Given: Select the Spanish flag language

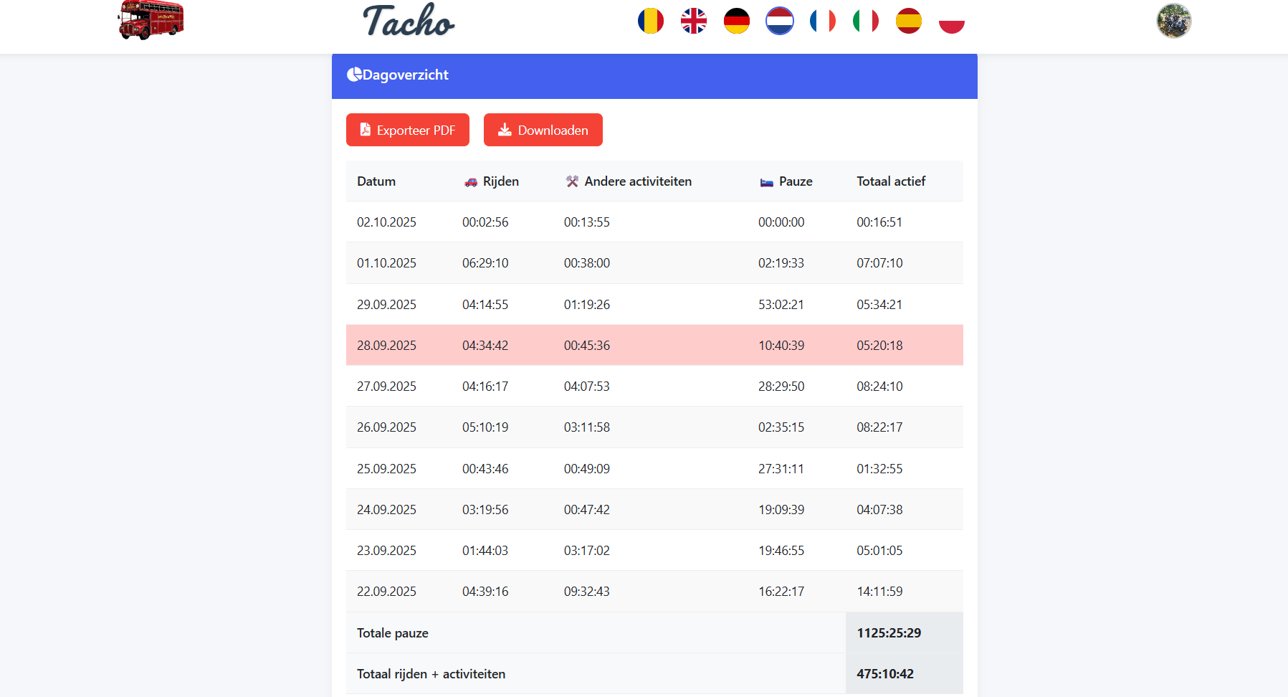Looking at the screenshot, I should (x=908, y=21).
